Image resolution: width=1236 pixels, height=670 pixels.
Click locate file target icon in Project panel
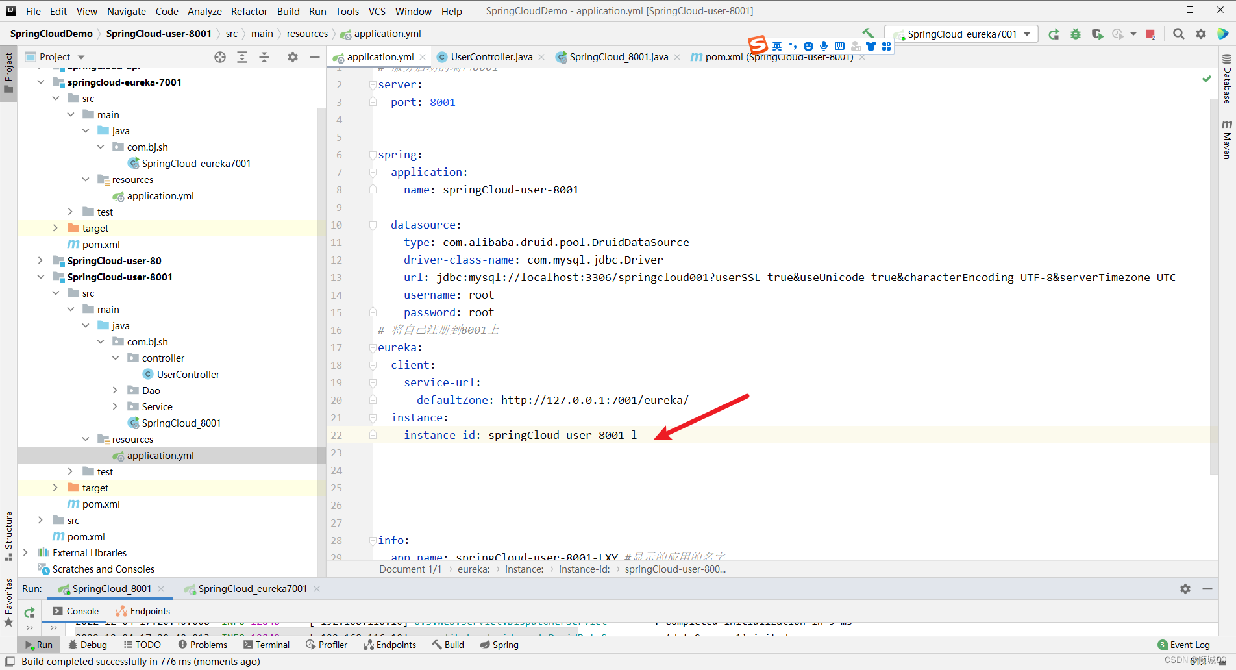pyautogui.click(x=220, y=57)
